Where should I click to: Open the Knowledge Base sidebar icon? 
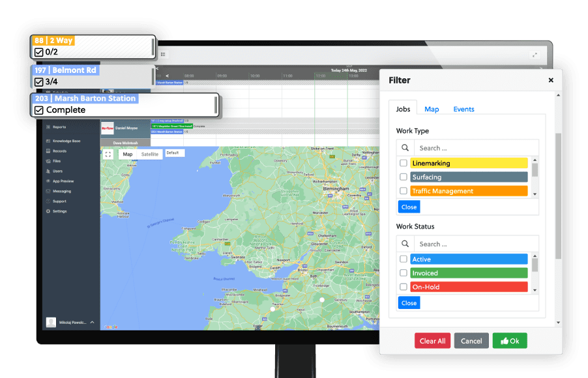(48, 141)
